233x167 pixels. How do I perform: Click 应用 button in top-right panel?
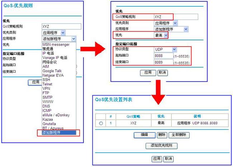pyautogui.click(x=148, y=73)
